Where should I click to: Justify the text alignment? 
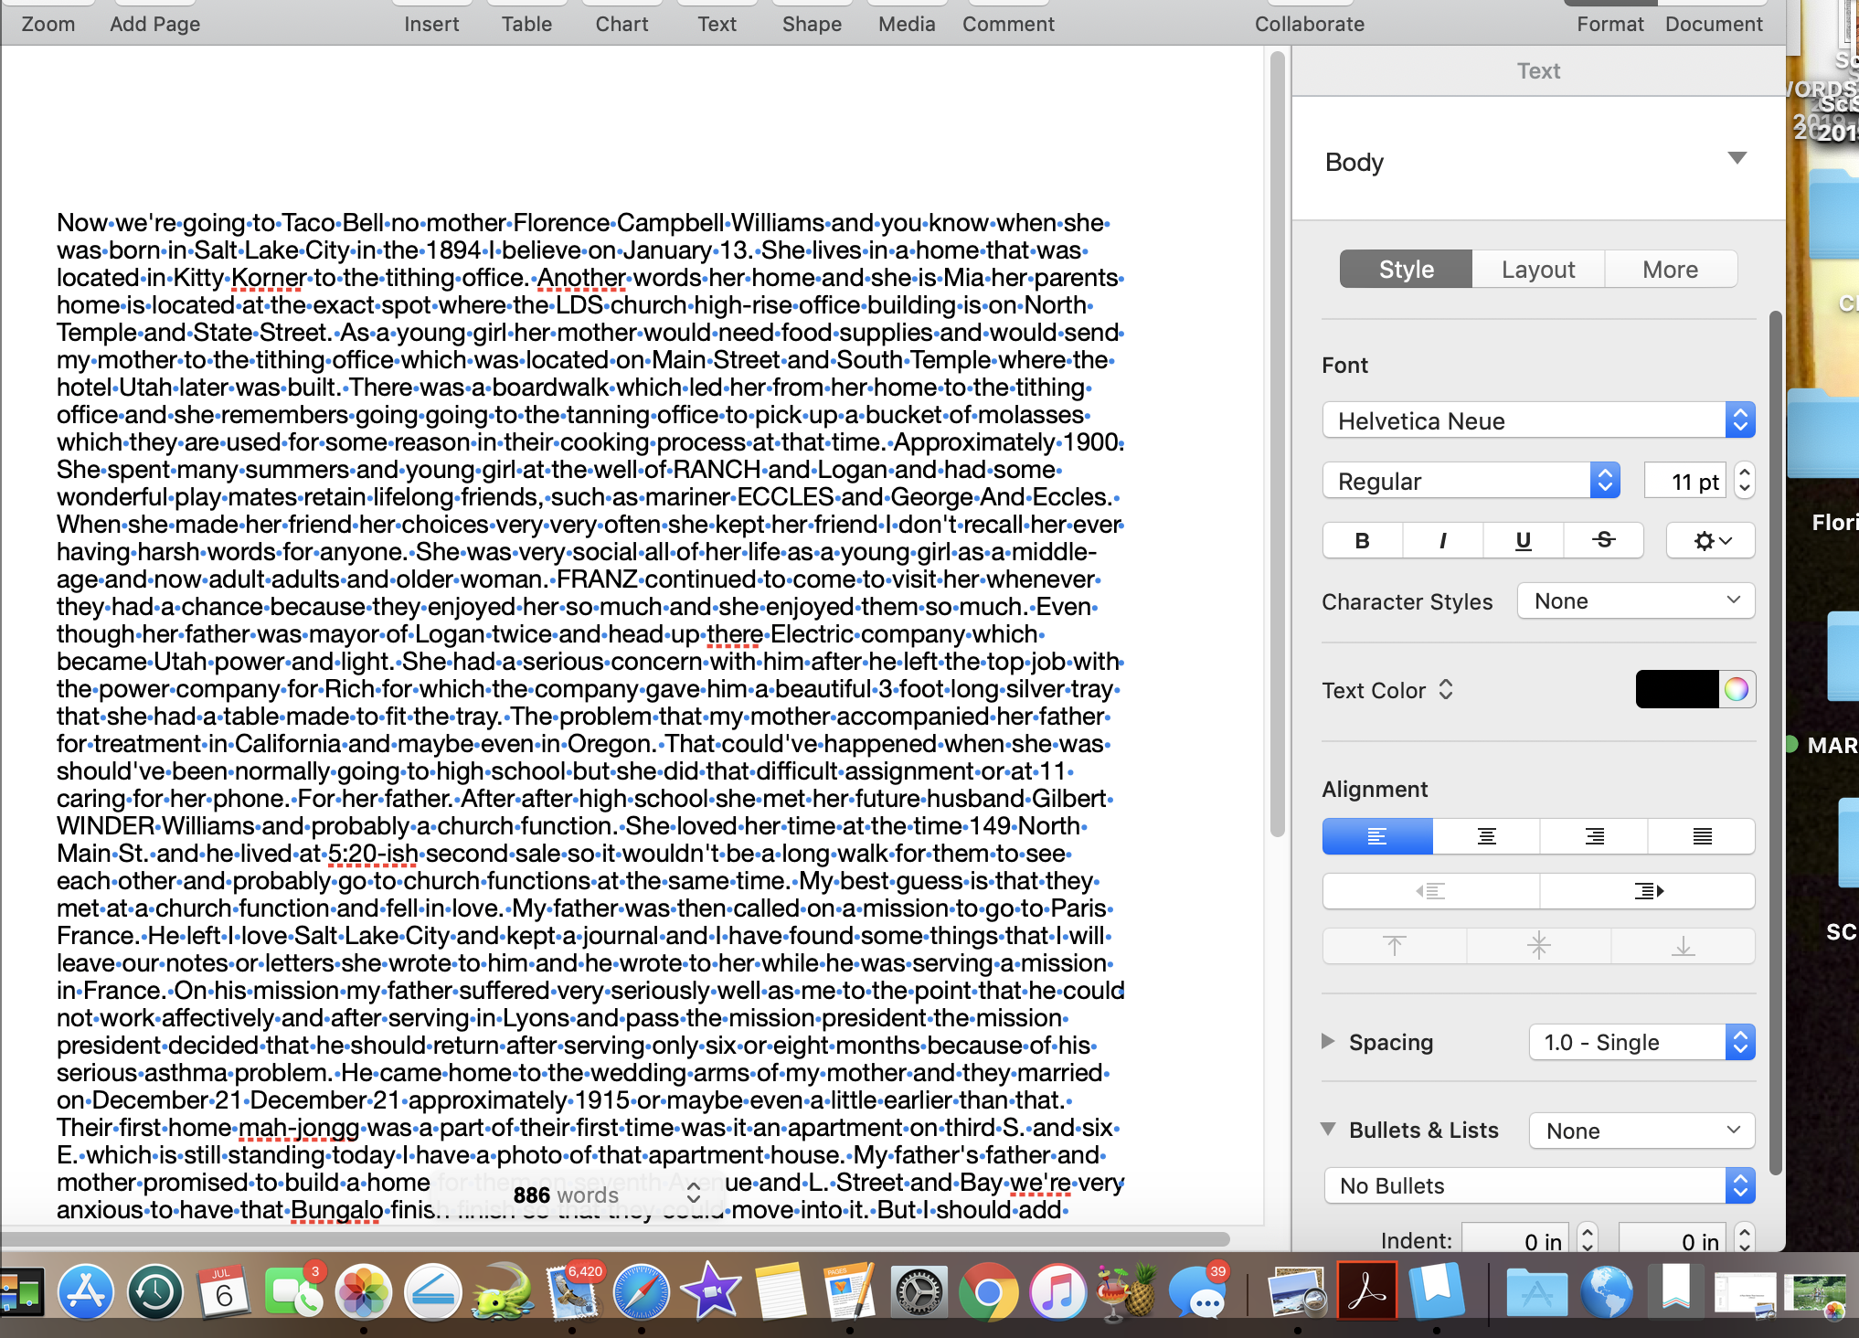click(x=1702, y=836)
